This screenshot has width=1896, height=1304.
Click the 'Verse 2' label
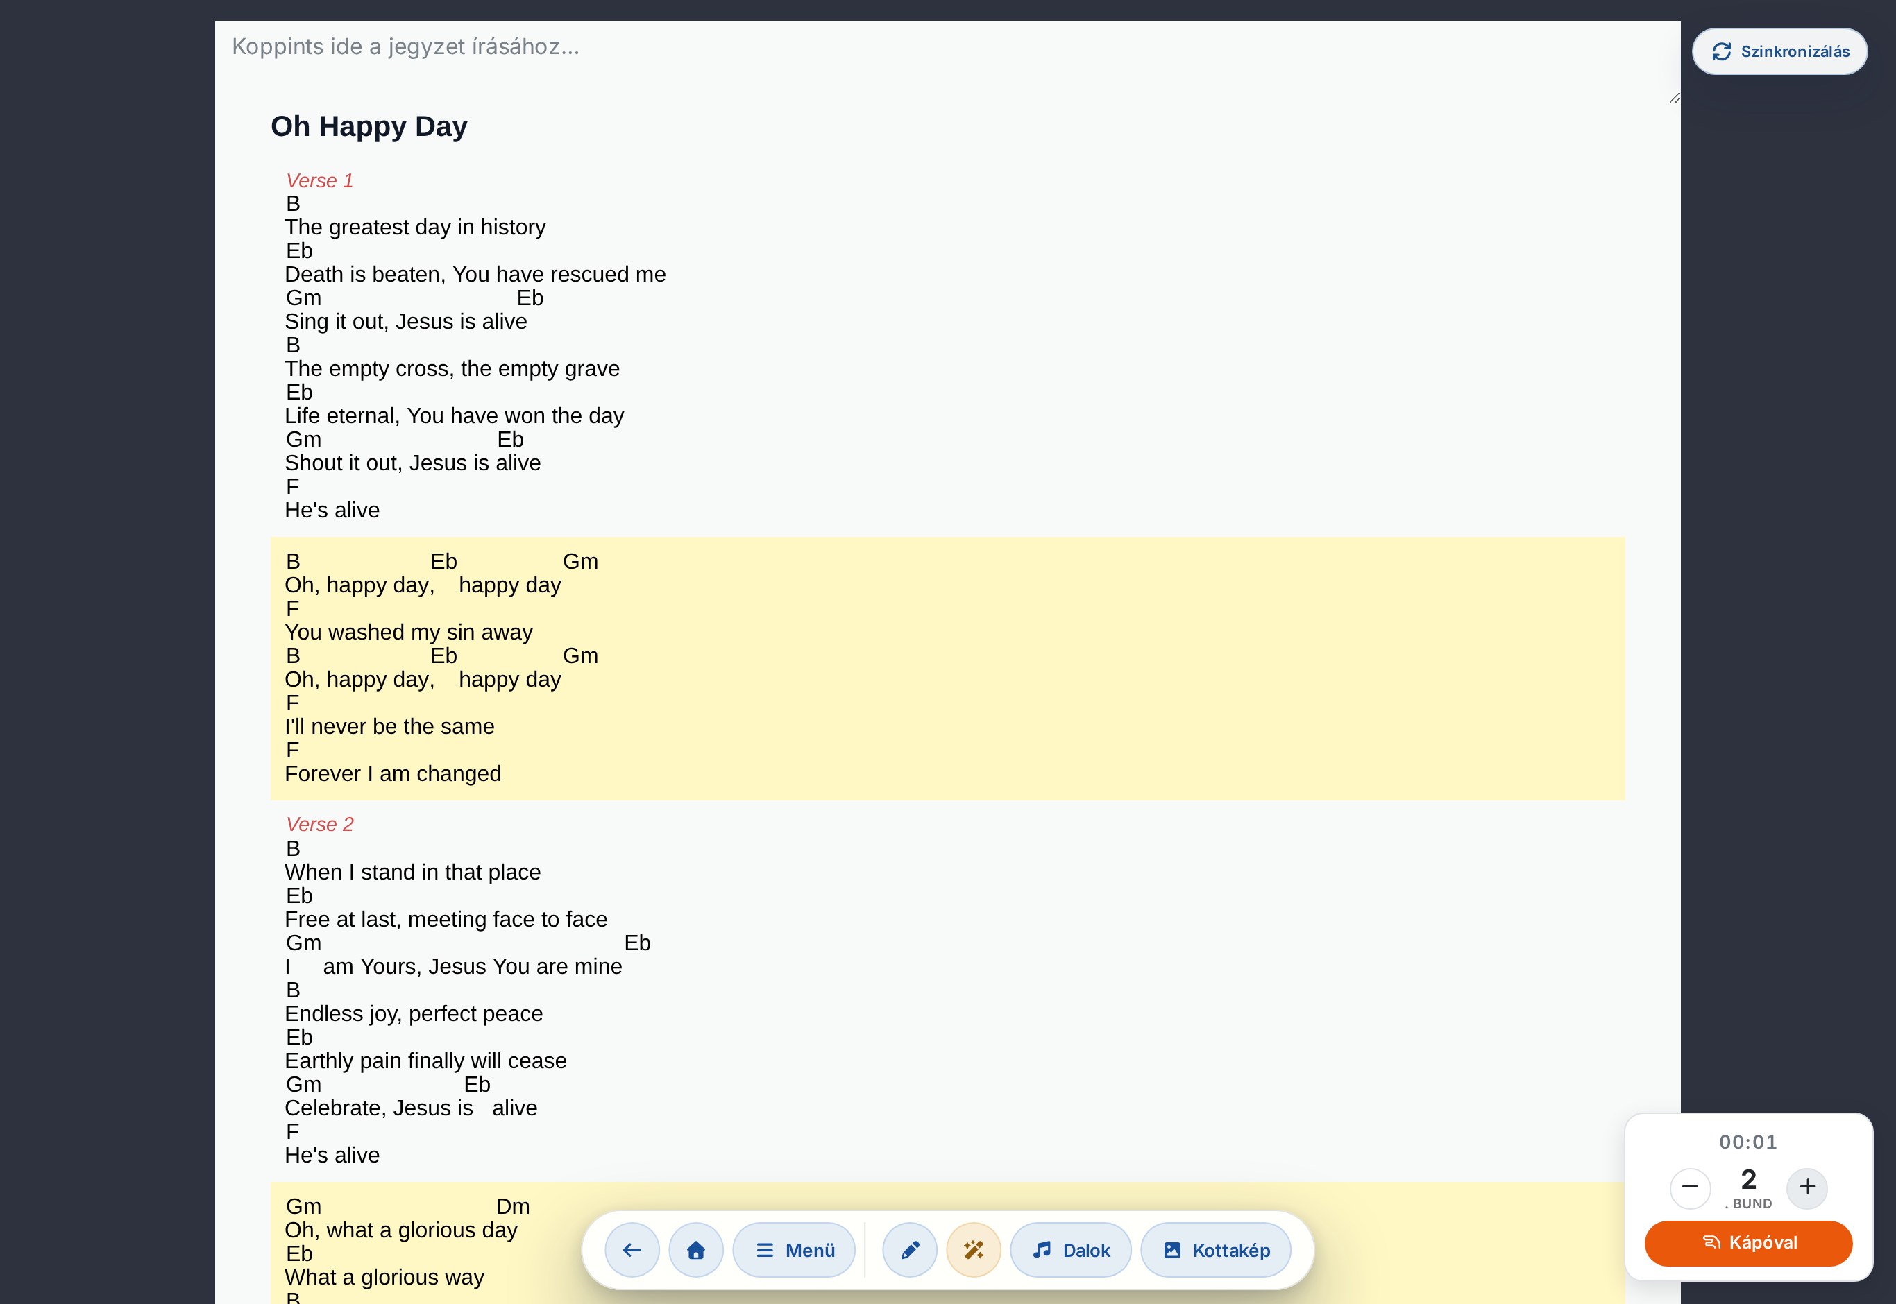(x=319, y=825)
